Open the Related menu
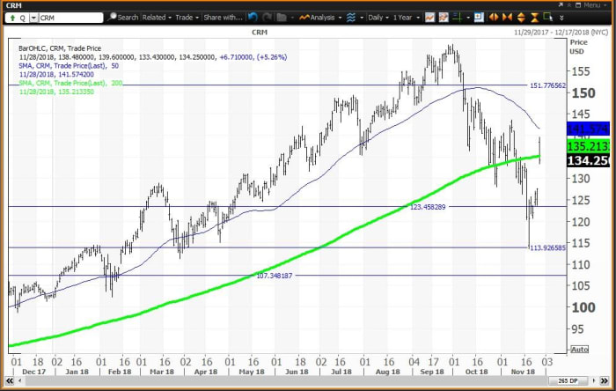The image size is (616, 391). (157, 18)
